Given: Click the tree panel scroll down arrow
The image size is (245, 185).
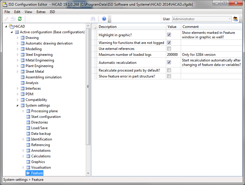Looking at the screenshot, I should pyautogui.click(x=88, y=173).
